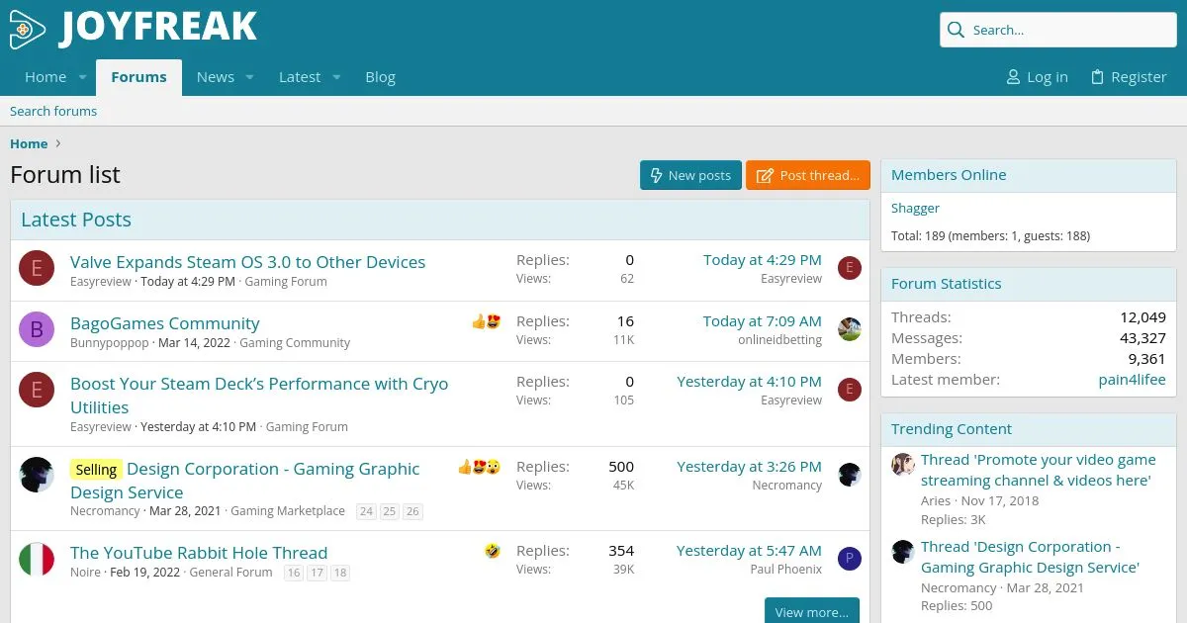Open the Blog menu item
Viewport: 1187px width, 623px height.
pyautogui.click(x=380, y=77)
